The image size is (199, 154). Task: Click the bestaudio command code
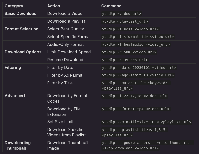tap(136, 44)
